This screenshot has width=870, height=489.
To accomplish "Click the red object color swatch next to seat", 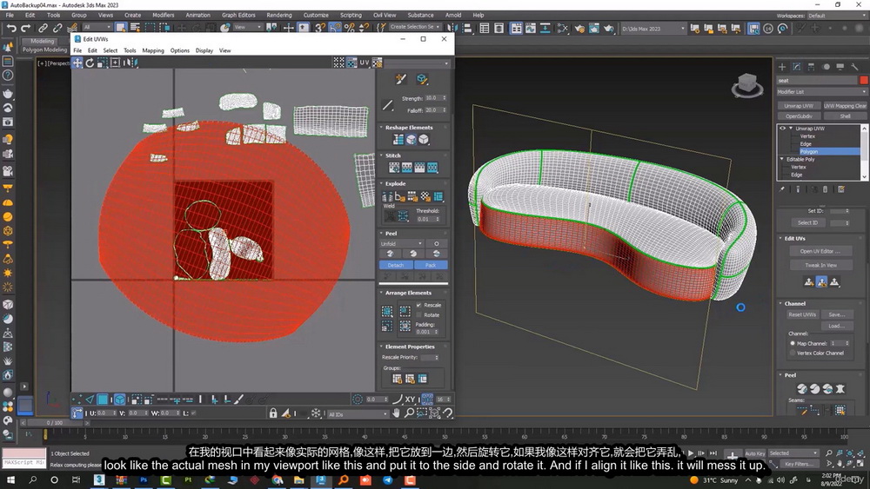I will [863, 80].
